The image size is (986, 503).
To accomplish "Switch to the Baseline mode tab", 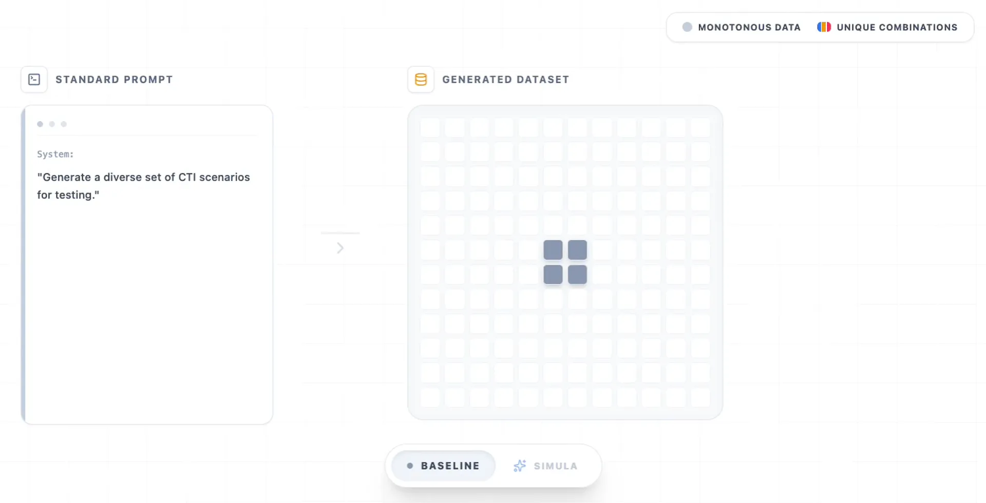I will 443,466.
